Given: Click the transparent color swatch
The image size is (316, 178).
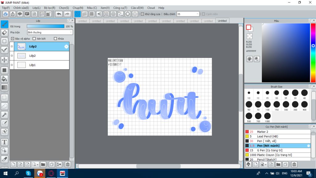Looking at the screenshot, I should click(249, 36).
